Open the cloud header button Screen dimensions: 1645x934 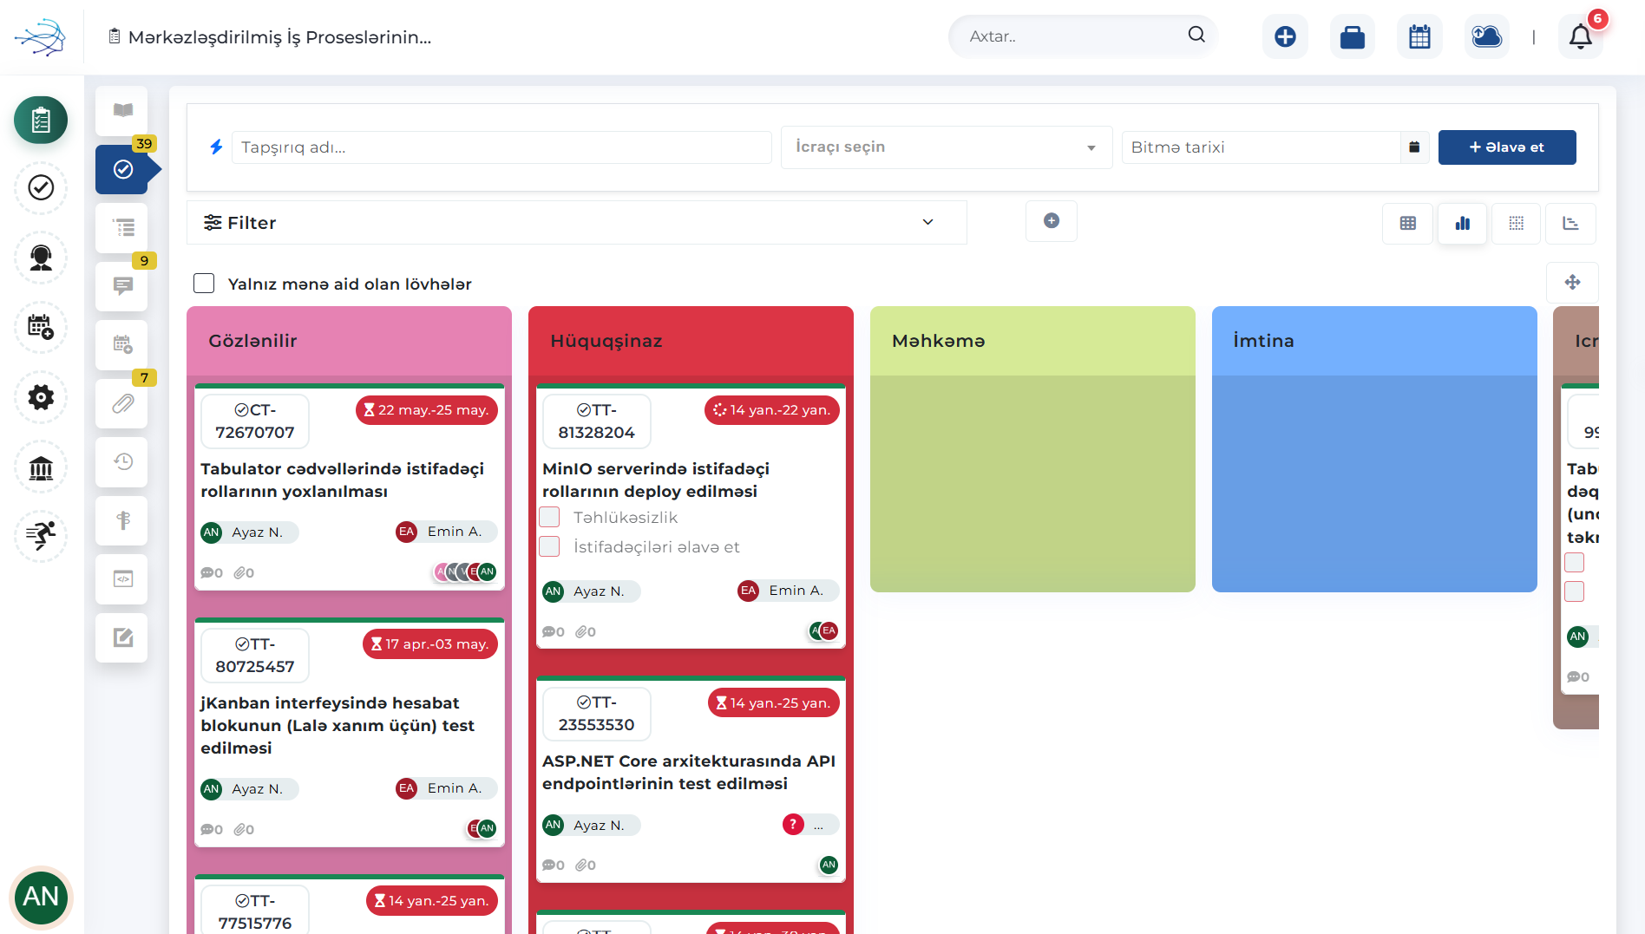[1487, 36]
